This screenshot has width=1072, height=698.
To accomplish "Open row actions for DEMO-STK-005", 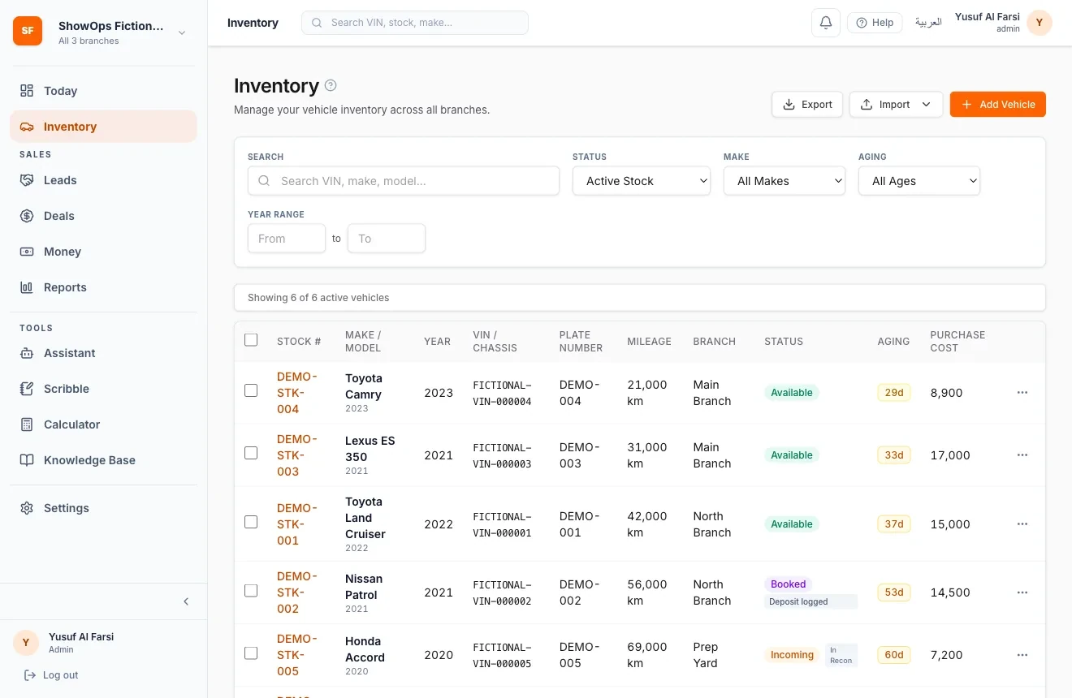I will tap(1022, 655).
